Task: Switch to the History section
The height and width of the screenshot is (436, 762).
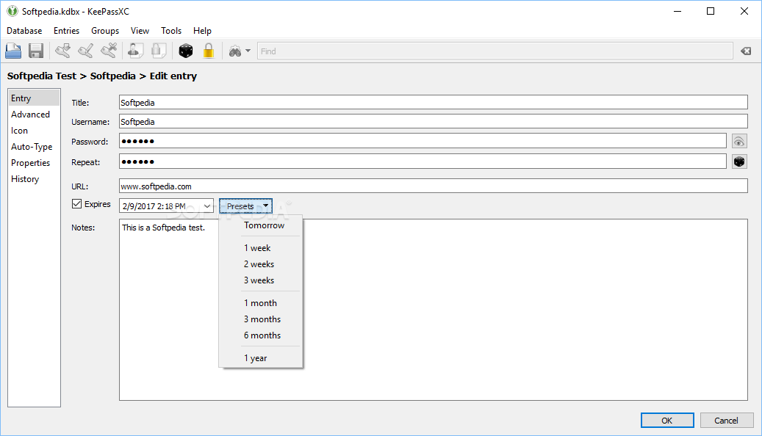Action: 34,178
